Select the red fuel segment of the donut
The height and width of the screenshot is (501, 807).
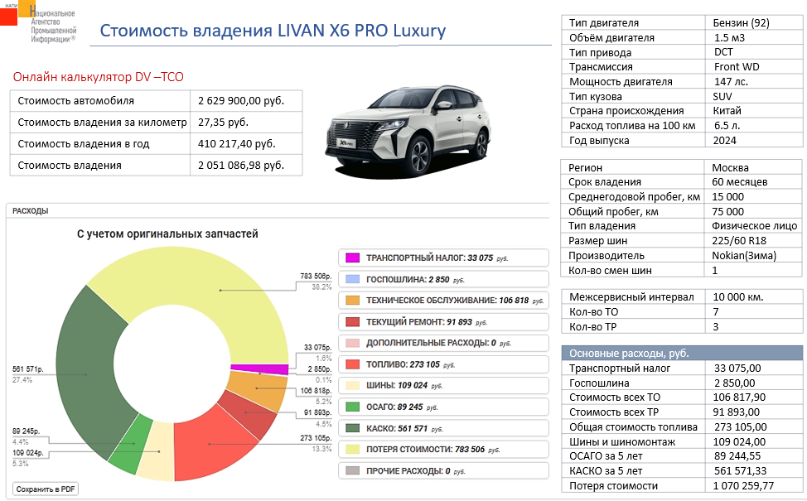pyautogui.click(x=211, y=443)
